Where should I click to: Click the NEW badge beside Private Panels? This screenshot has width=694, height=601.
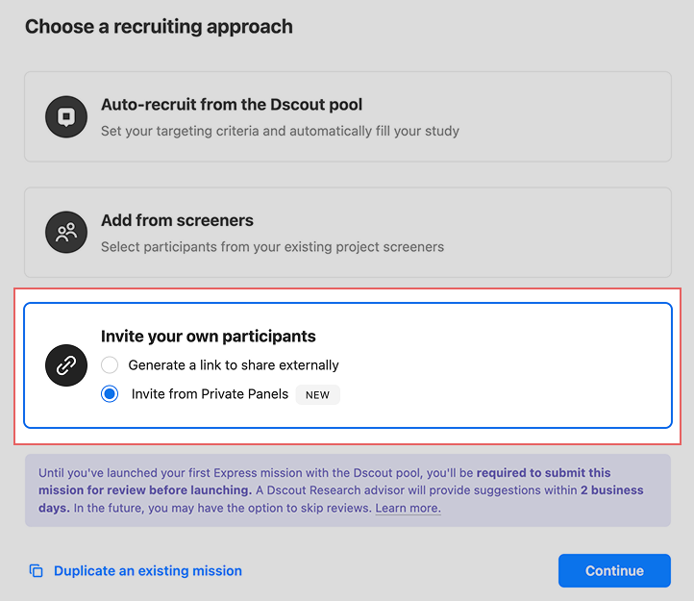(317, 394)
